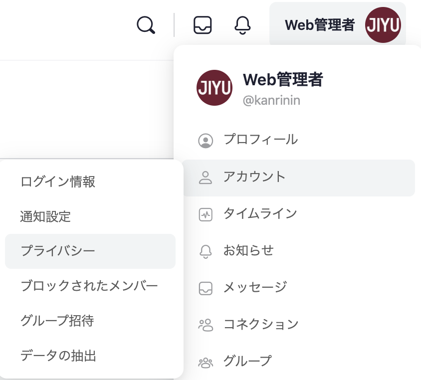Click the group icon beside グループ
Screen dimensions: 421x380
pyautogui.click(x=206, y=363)
